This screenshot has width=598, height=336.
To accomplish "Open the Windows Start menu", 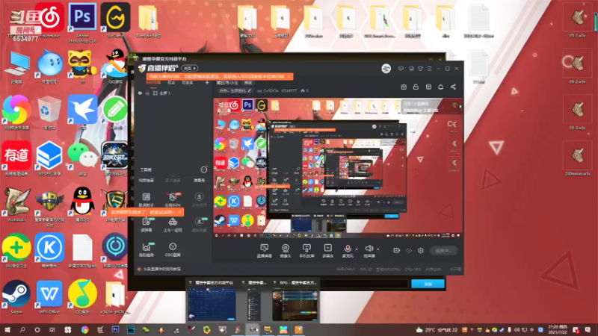I will click(7, 330).
